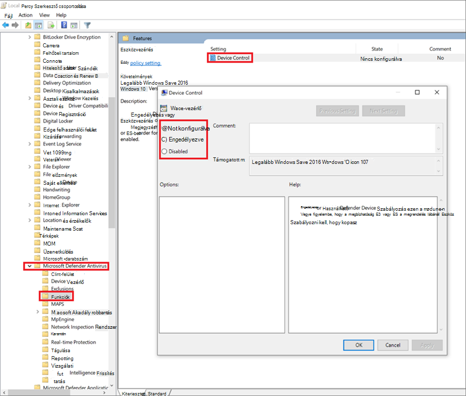This screenshot has height=396, width=466.
Task: Expand the BitLocker Drive Encryption node
Action: pyautogui.click(x=29, y=37)
